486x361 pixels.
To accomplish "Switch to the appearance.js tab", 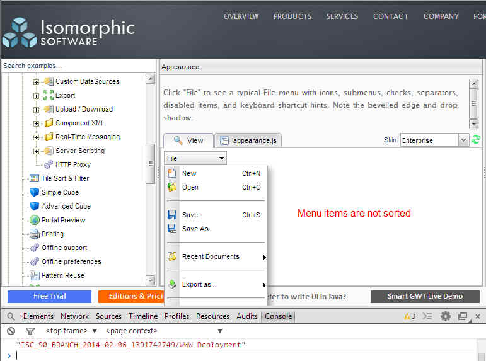I will [248, 140].
